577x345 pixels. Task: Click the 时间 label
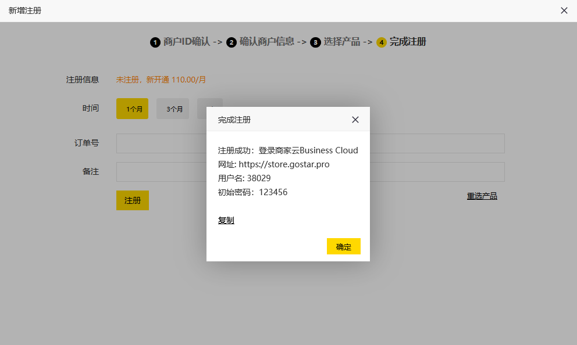coord(91,109)
